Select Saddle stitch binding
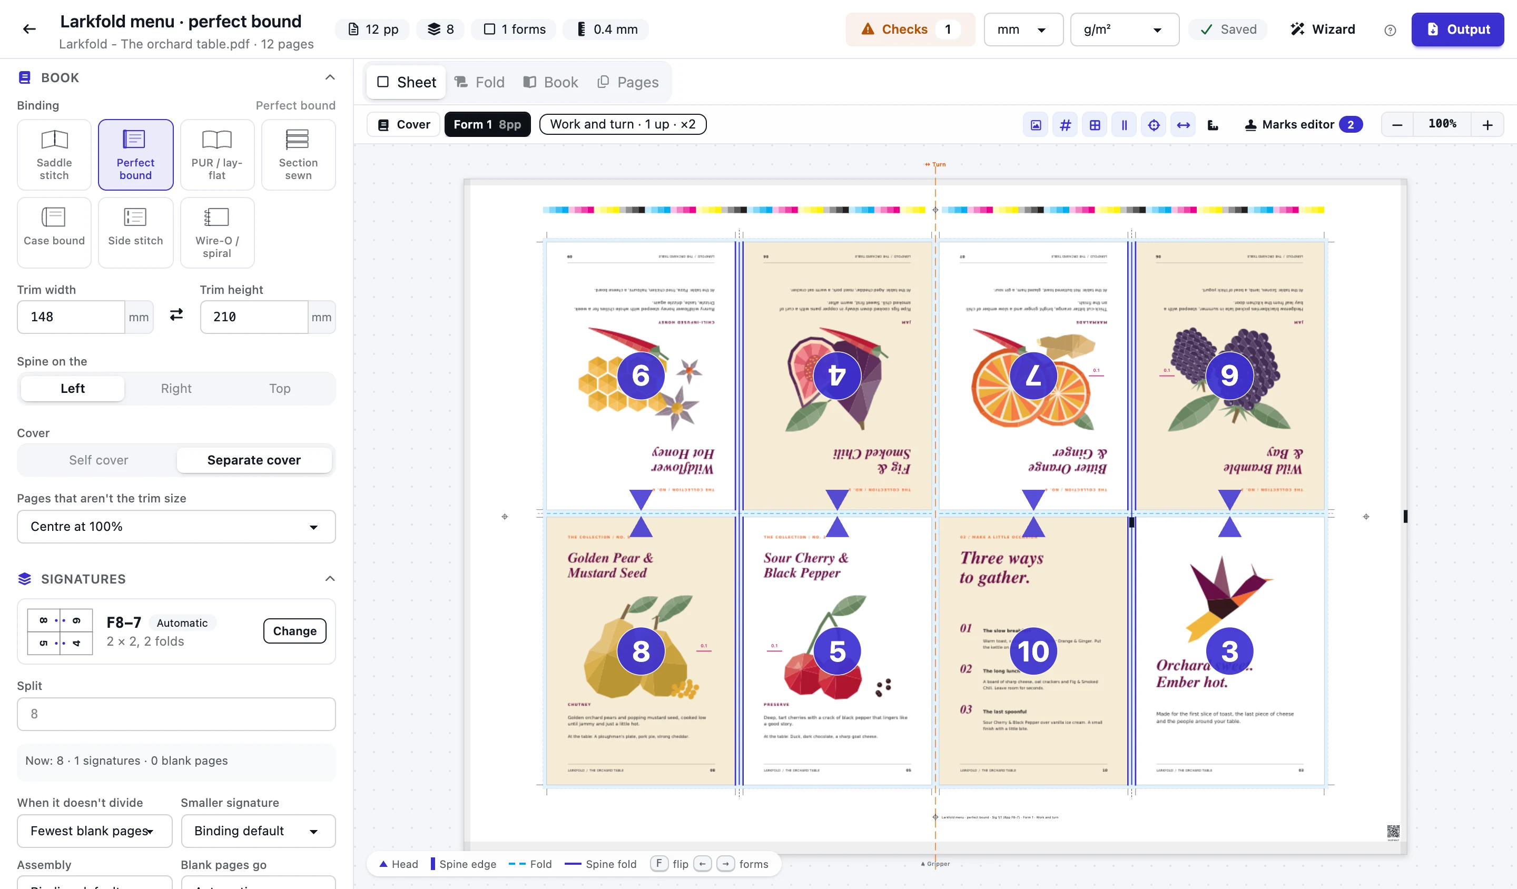Viewport: 1517px width, 889px height. click(54, 155)
